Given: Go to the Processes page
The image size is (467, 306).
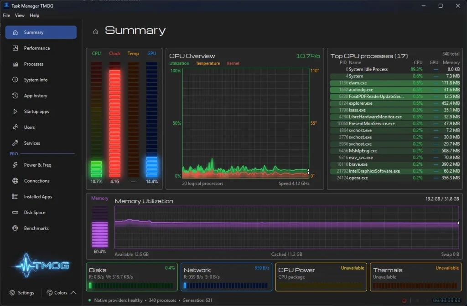Looking at the screenshot, I should tap(41, 64).
